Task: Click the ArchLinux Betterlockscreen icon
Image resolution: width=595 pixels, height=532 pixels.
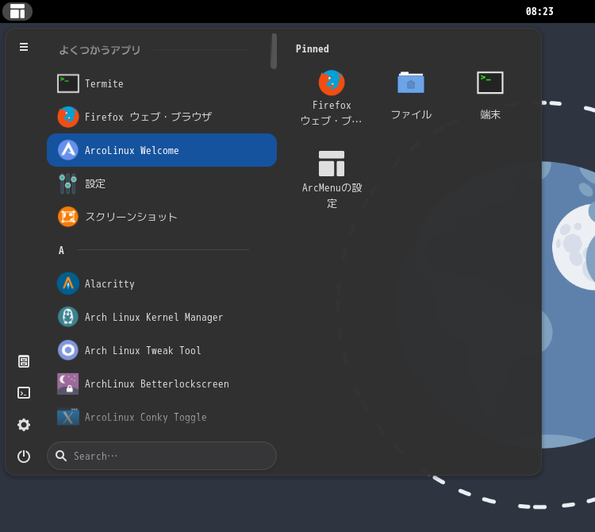Action: tap(68, 384)
